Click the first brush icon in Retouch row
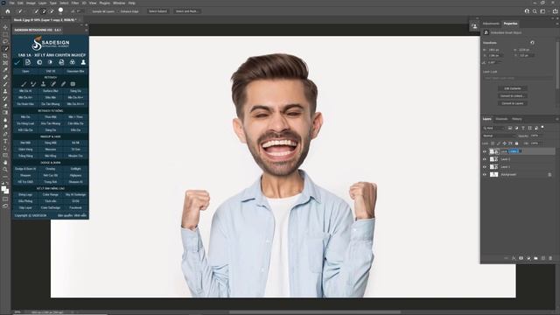Viewport: 560px width, 315px height. (x=24, y=84)
